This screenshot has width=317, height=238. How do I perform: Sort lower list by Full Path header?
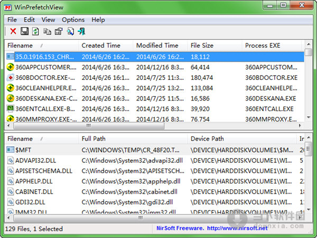point(133,139)
